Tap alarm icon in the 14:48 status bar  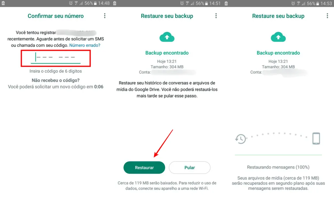(71, 3)
